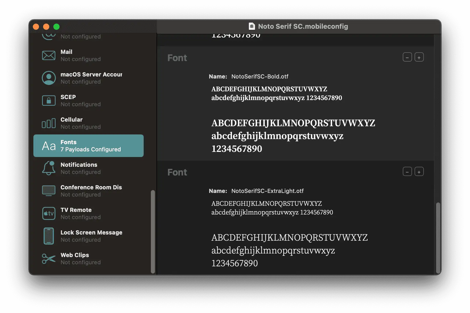Click the small Bold font sample text

coord(277,93)
